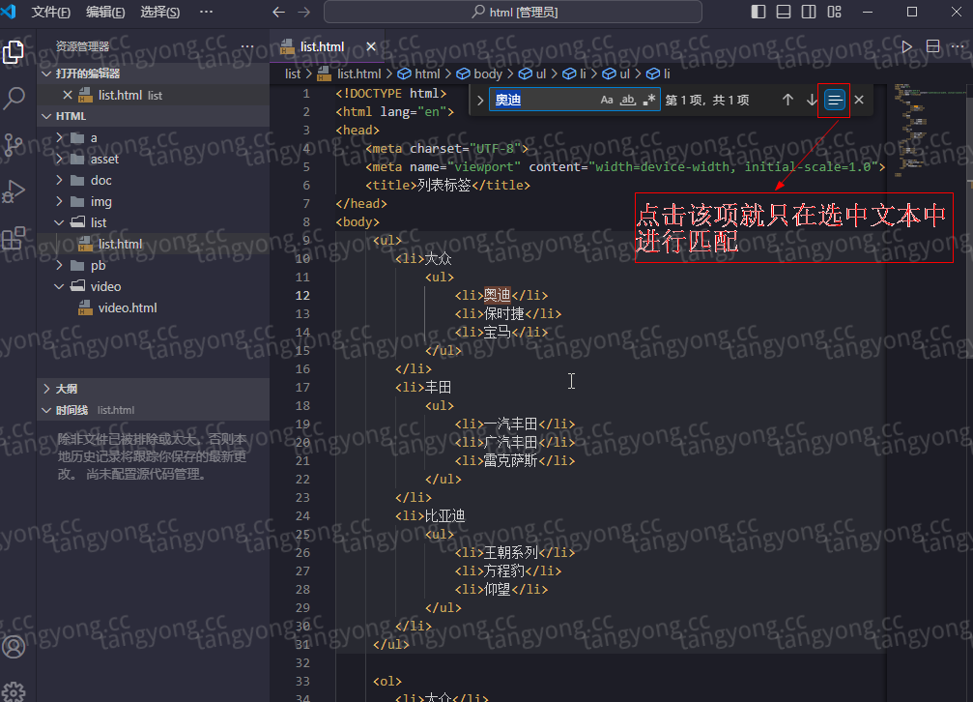Open editor More Actions ellipsis
This screenshot has height=702, width=973.
[959, 46]
